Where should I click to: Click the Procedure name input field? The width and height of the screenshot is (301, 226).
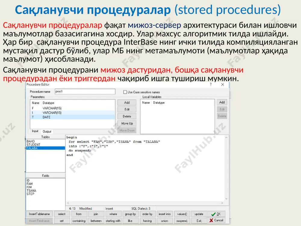click(85, 92)
